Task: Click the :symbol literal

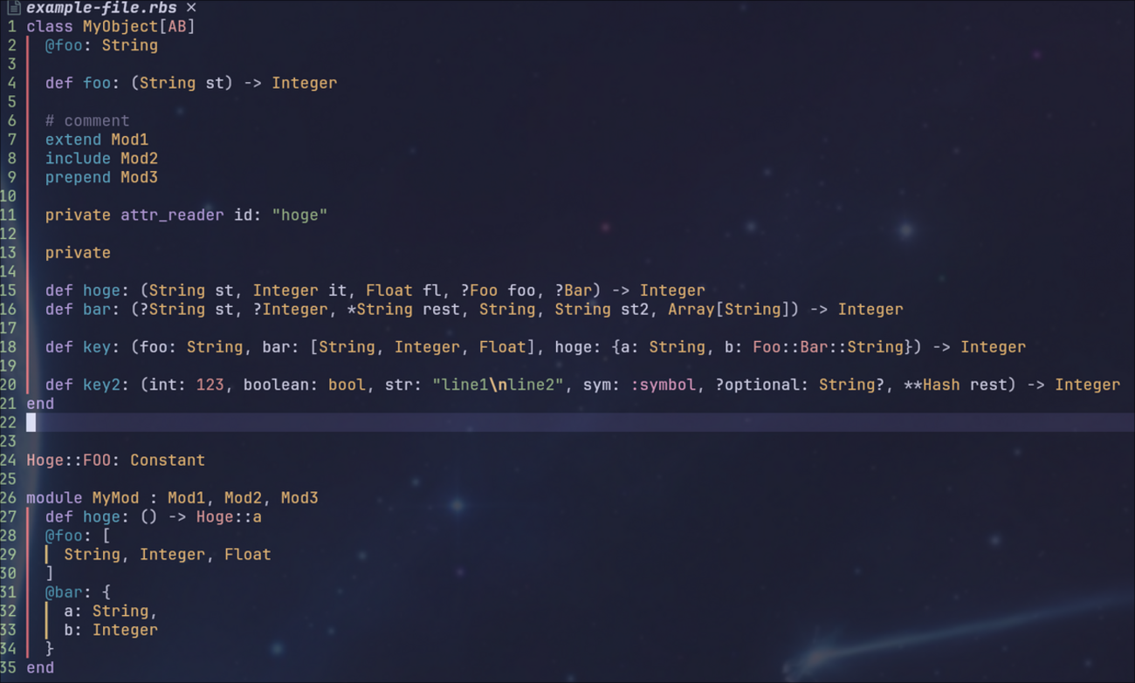Action: pos(663,385)
